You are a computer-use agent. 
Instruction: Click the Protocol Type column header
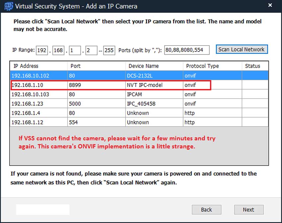coord(212,66)
